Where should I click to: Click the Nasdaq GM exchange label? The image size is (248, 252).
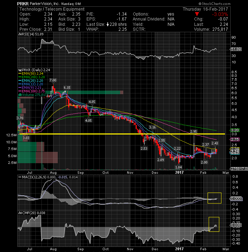71,4
